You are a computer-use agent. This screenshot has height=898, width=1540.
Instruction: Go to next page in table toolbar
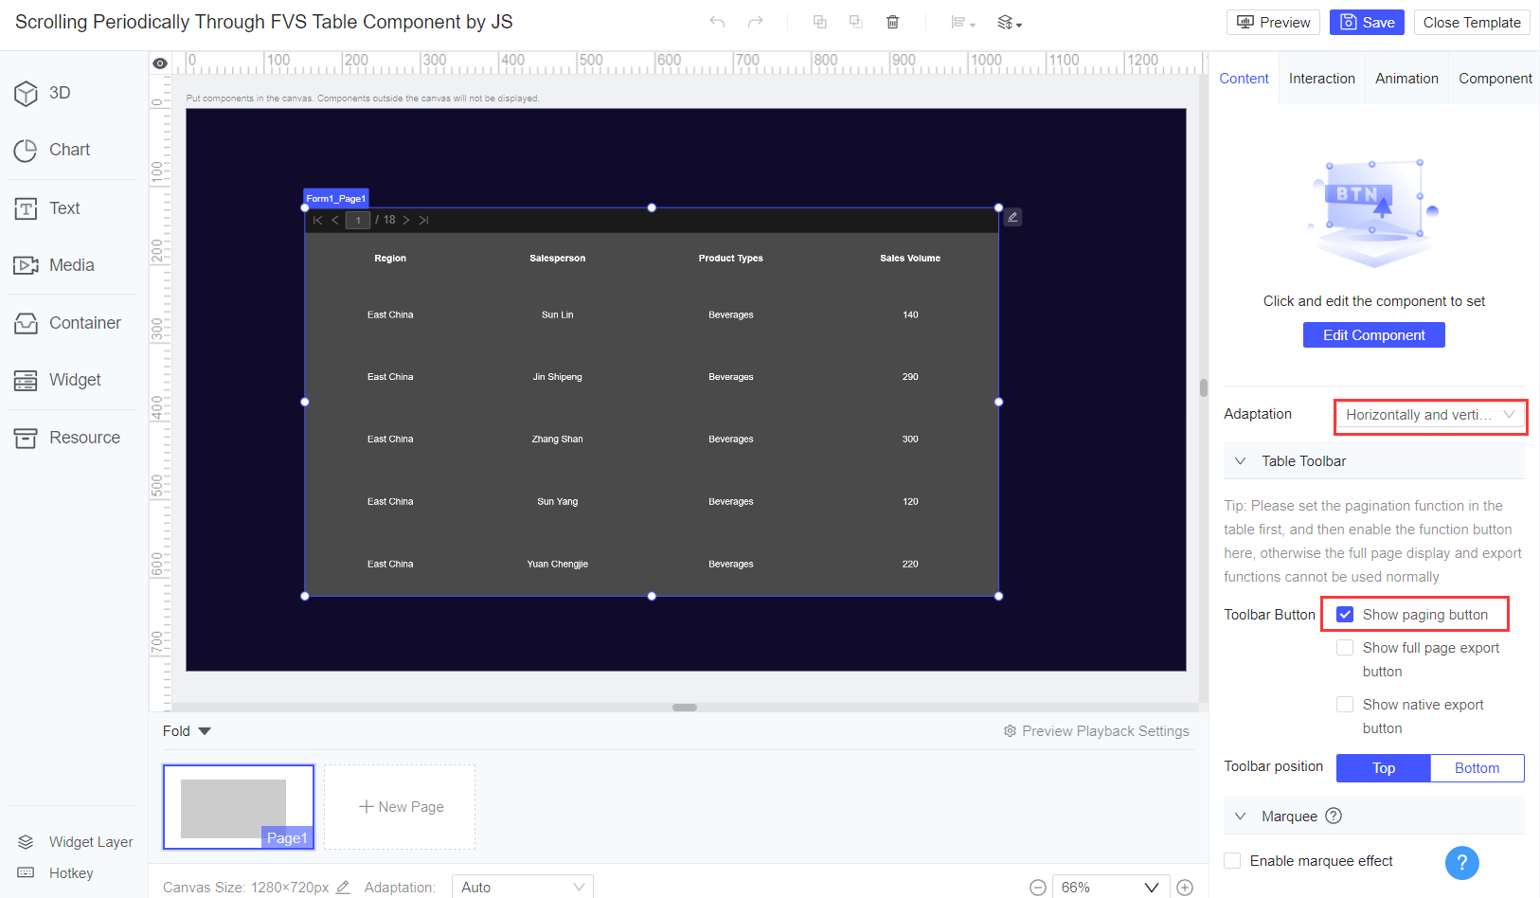click(x=406, y=220)
